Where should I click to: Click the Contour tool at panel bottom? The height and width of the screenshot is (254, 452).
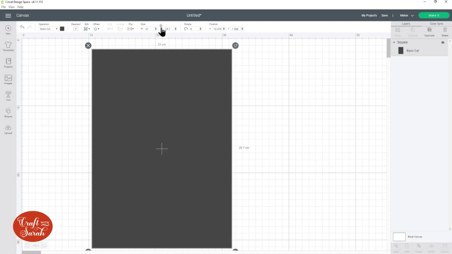pos(444,247)
